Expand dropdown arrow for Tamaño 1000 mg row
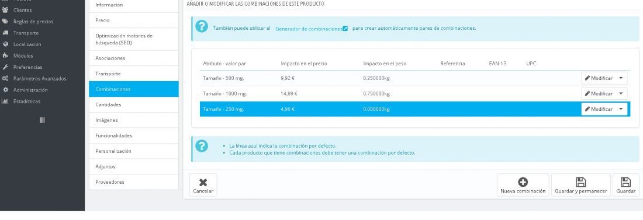 click(621, 93)
